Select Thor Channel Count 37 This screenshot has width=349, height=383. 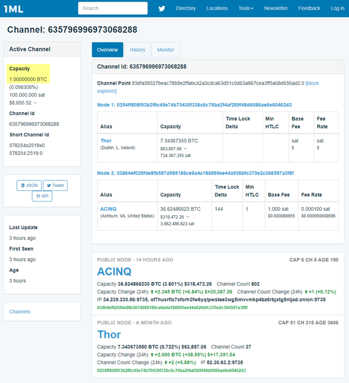pyautogui.click(x=248, y=347)
